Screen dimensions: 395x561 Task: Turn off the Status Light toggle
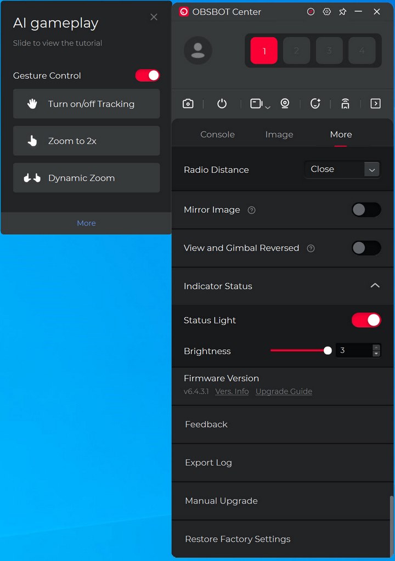366,320
